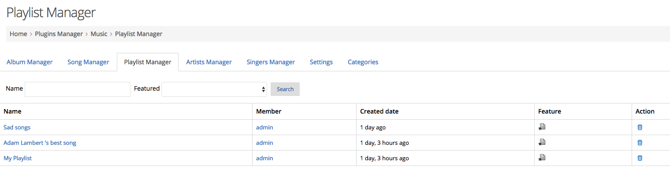Screen dimensions: 670x173
Task: Click the feature icon for Sad songs
Action: click(x=542, y=127)
